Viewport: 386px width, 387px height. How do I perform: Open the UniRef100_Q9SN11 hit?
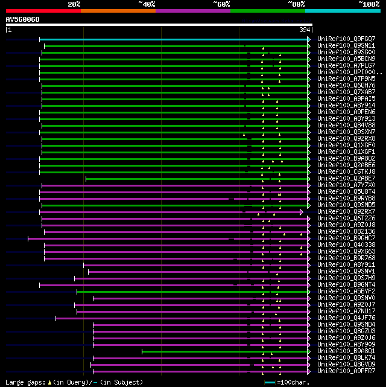click(x=346, y=45)
